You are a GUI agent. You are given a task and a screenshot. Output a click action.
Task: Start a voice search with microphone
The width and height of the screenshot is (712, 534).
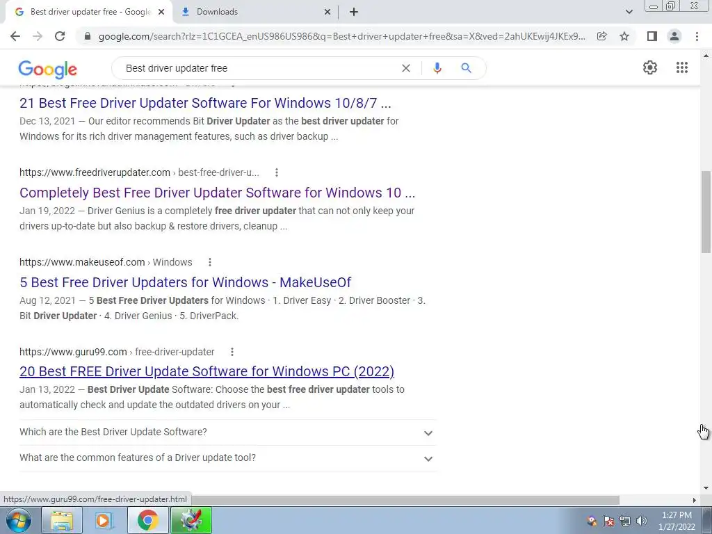[x=437, y=68]
